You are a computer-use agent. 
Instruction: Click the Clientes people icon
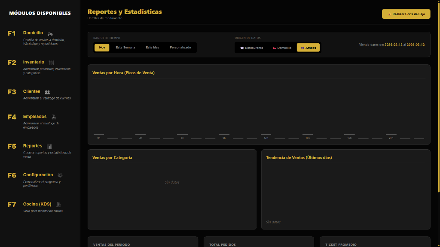(47, 92)
